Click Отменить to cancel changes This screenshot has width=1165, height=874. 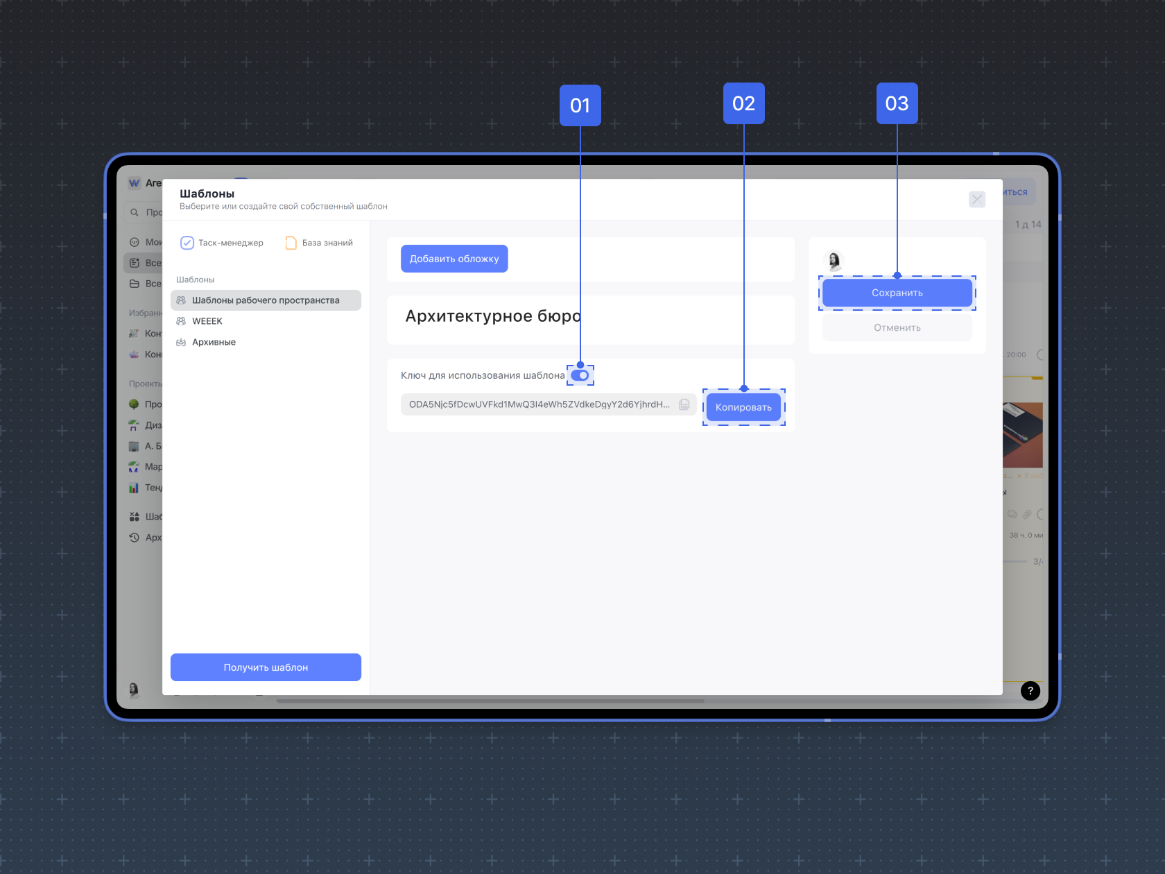[x=897, y=327]
